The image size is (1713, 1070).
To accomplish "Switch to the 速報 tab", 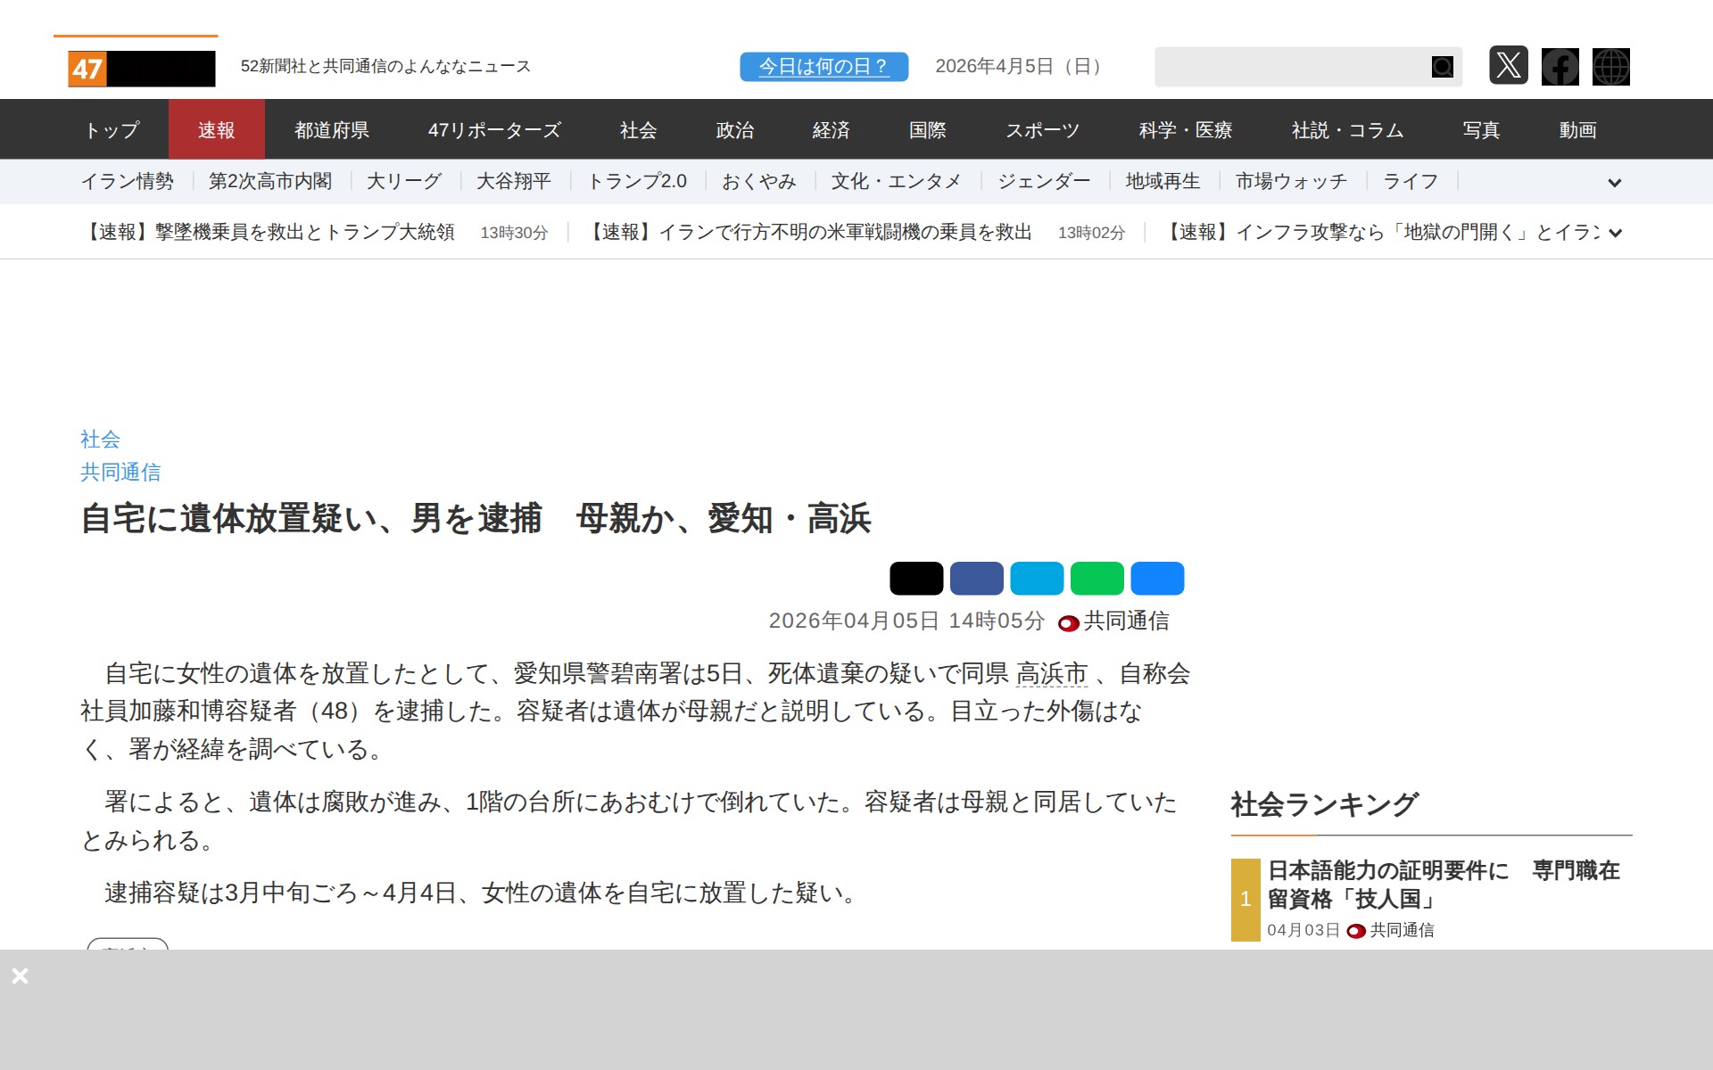I will (x=217, y=129).
